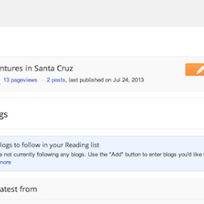This screenshot has height=204, width=204.
Task: Click the heading ending in 'gs'
Action: pos(4,115)
